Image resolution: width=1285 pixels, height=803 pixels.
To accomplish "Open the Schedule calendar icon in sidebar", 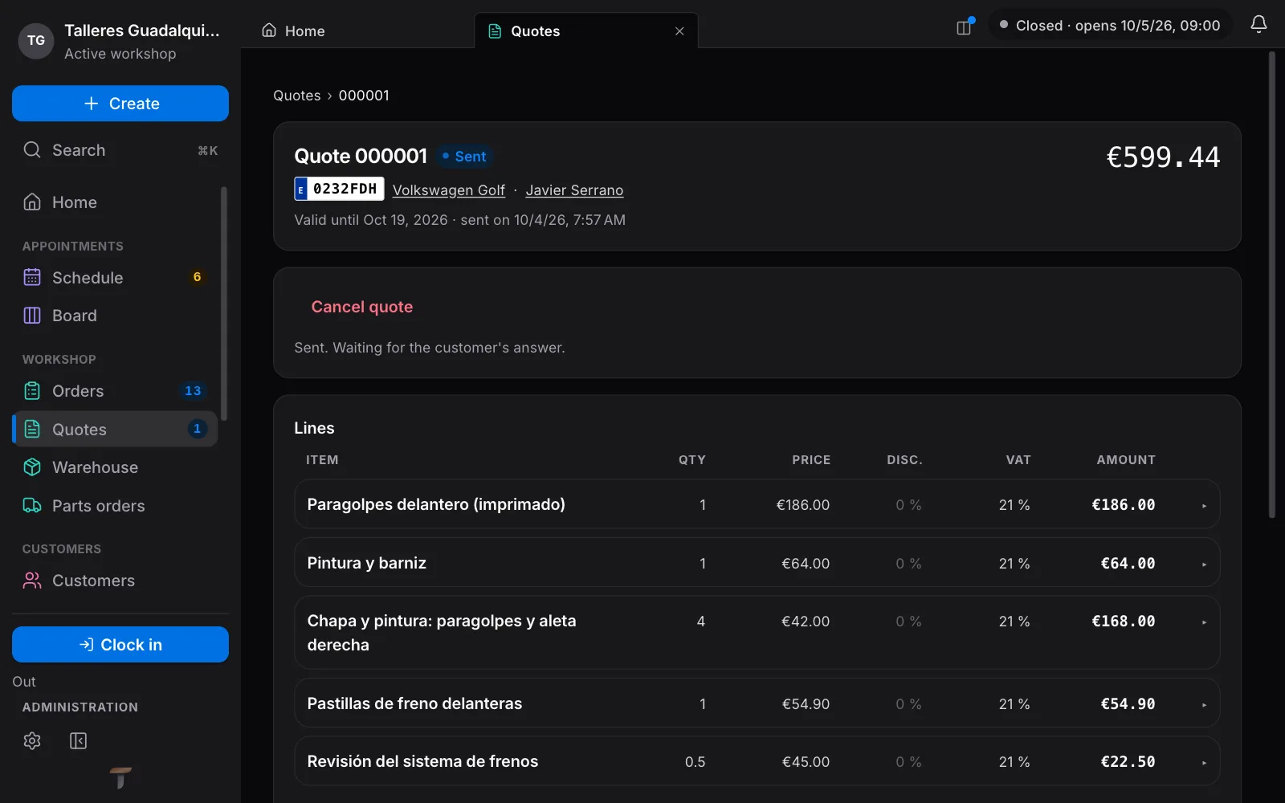I will tap(32, 278).
